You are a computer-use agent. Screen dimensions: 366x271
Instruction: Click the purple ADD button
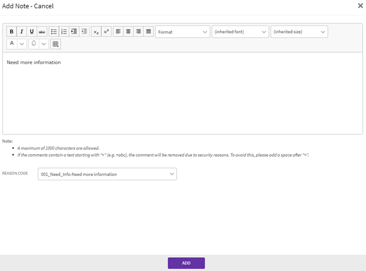click(x=186, y=263)
